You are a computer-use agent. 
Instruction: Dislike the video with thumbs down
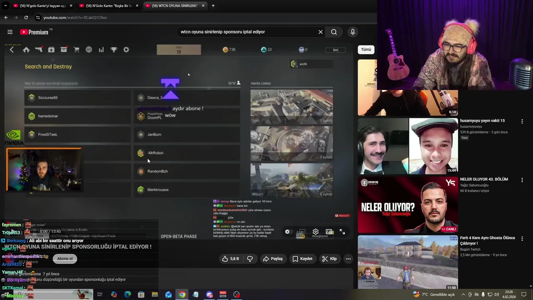250,259
